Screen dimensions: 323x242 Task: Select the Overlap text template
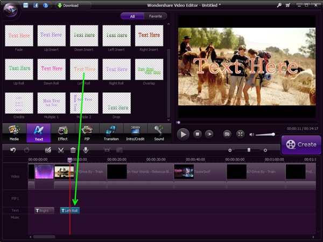[149, 69]
